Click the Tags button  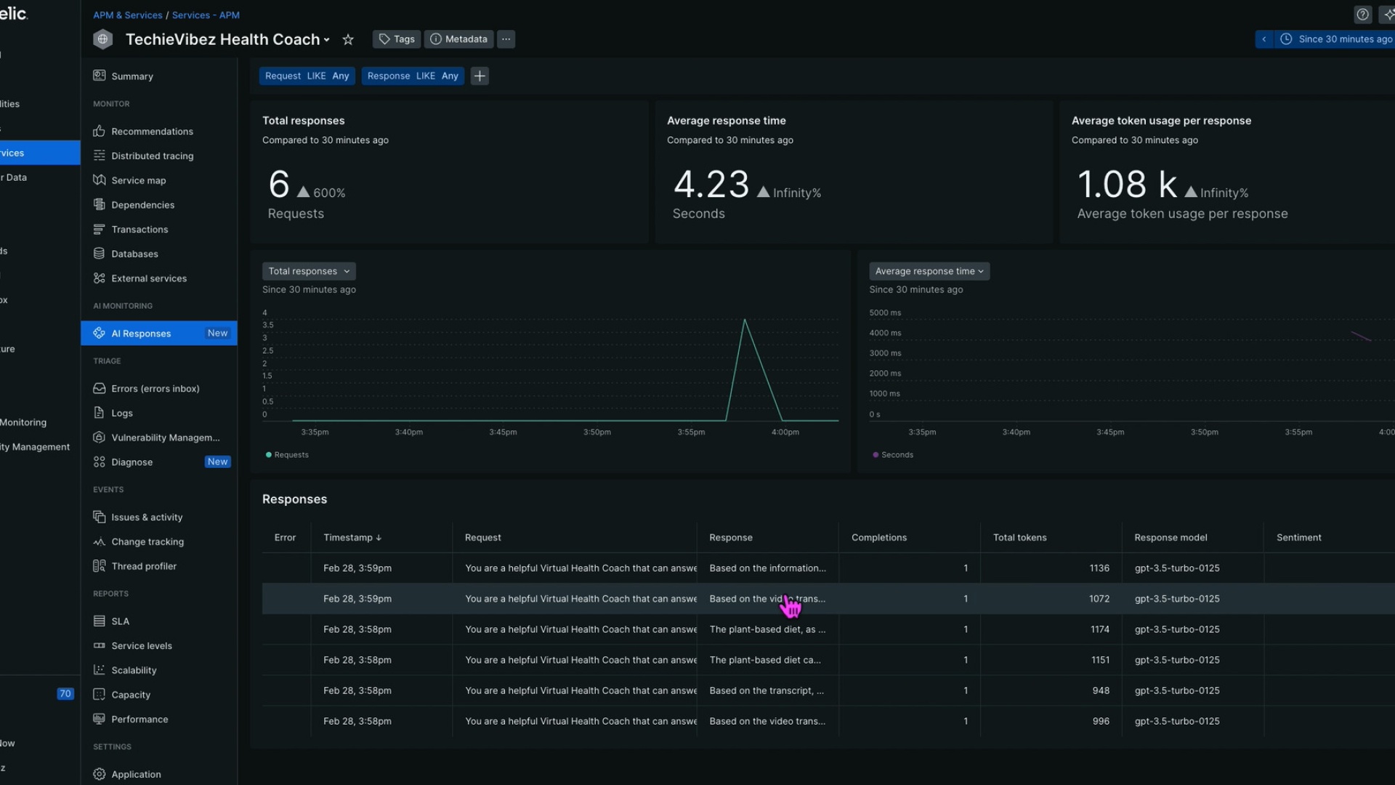tap(397, 39)
